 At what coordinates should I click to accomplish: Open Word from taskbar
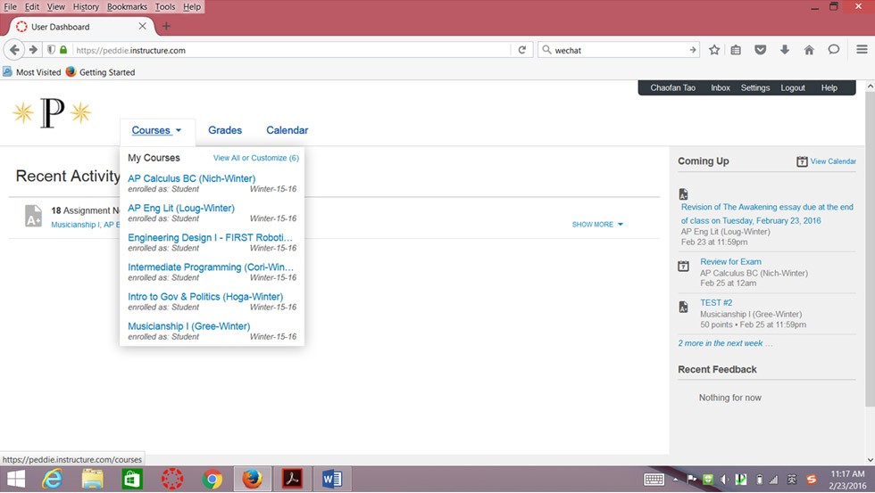click(332, 479)
